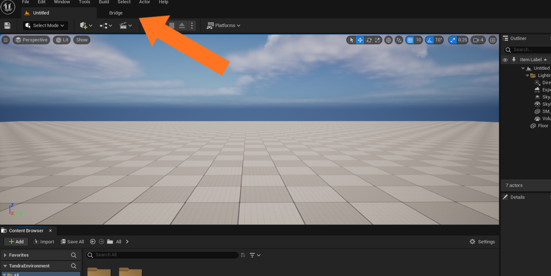Expand the Platforms dropdown
This screenshot has height=276, width=551.
pos(224,26)
